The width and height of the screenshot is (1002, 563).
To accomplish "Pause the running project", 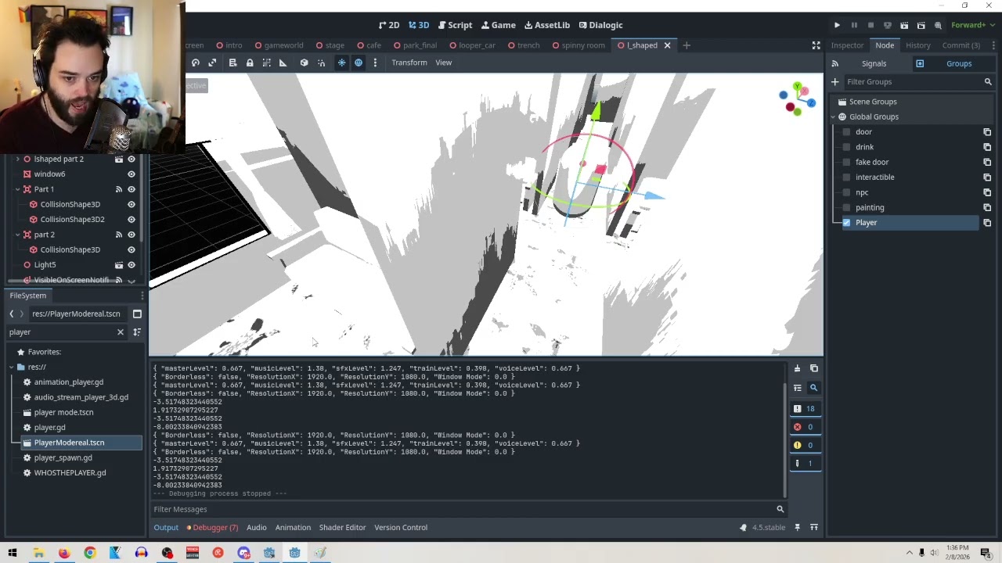I will [x=854, y=25].
